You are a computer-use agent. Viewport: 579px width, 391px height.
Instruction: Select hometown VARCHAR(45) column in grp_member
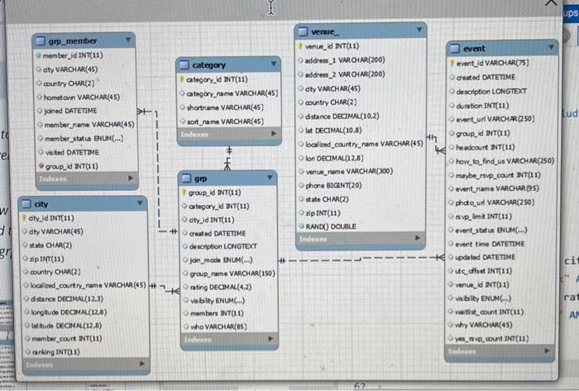(x=82, y=98)
